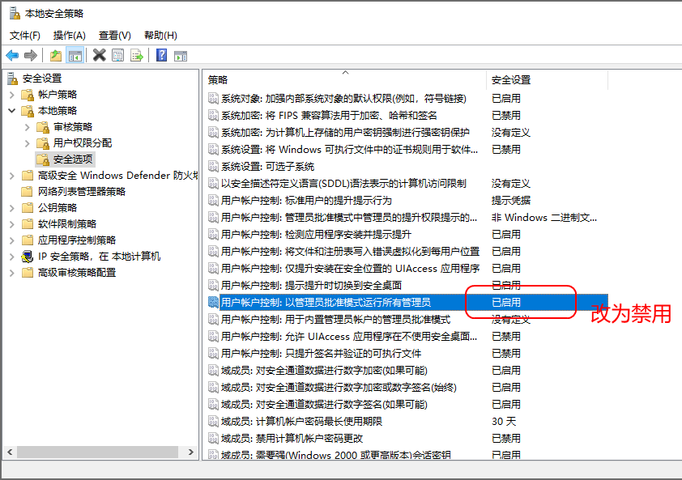Select IP 安全策略，在 本地计算机 tree item

99,257
